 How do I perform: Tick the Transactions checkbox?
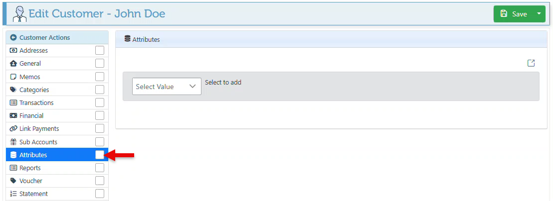click(x=100, y=102)
